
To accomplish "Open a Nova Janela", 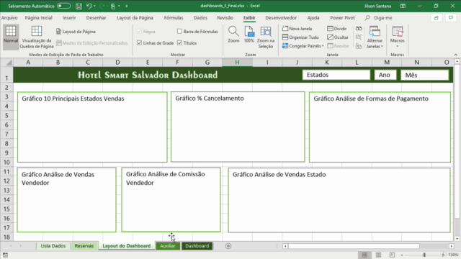I will pyautogui.click(x=297, y=29).
